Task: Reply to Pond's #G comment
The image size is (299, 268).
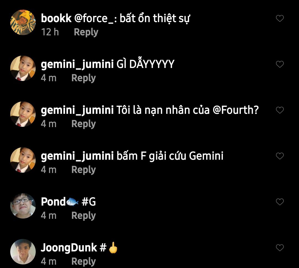Action: pyautogui.click(x=83, y=216)
